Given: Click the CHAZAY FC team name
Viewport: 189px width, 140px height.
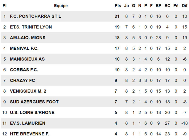Looking at the screenshot, I should pos(23,80).
